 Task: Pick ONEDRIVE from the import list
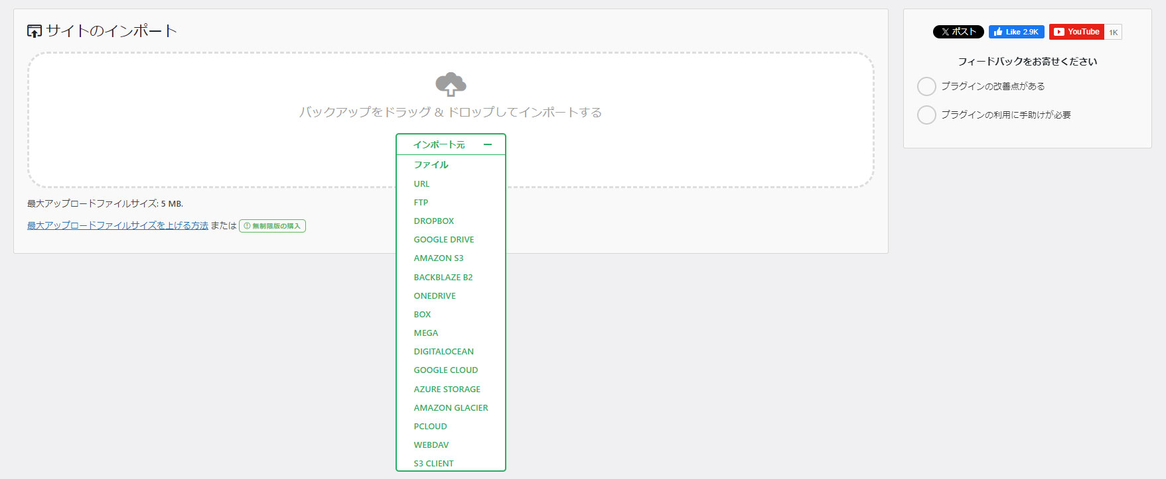tap(435, 295)
